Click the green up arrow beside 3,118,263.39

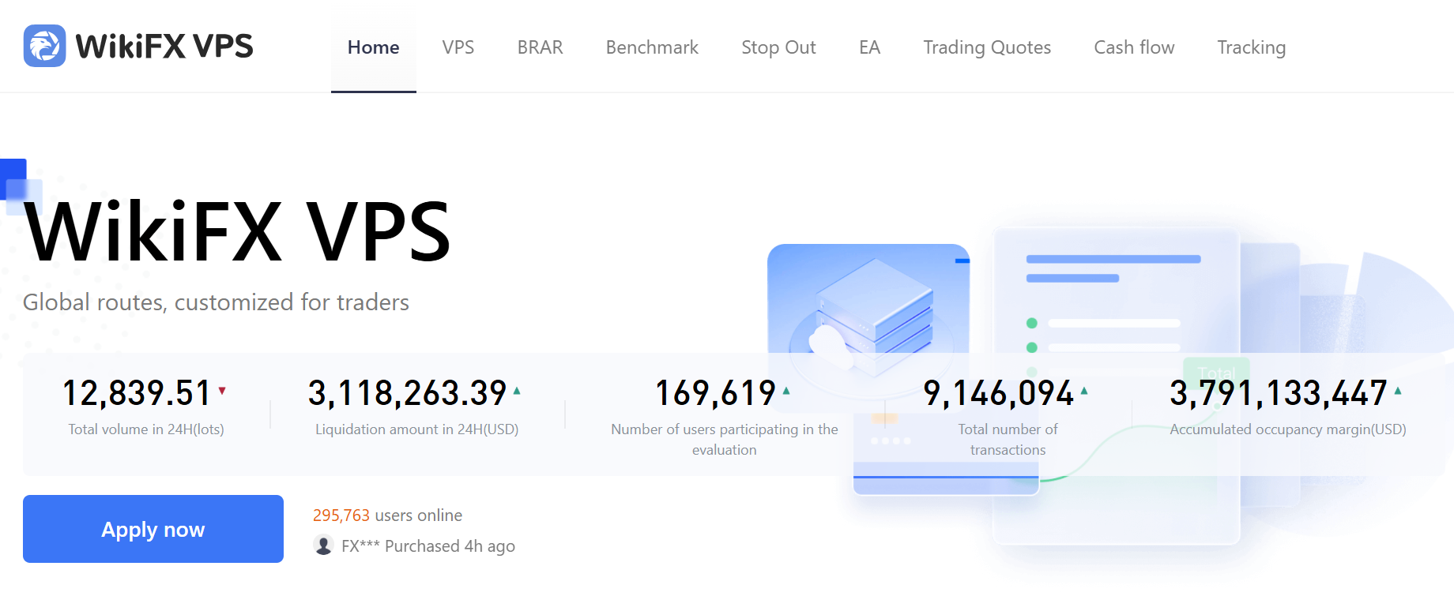(x=517, y=390)
